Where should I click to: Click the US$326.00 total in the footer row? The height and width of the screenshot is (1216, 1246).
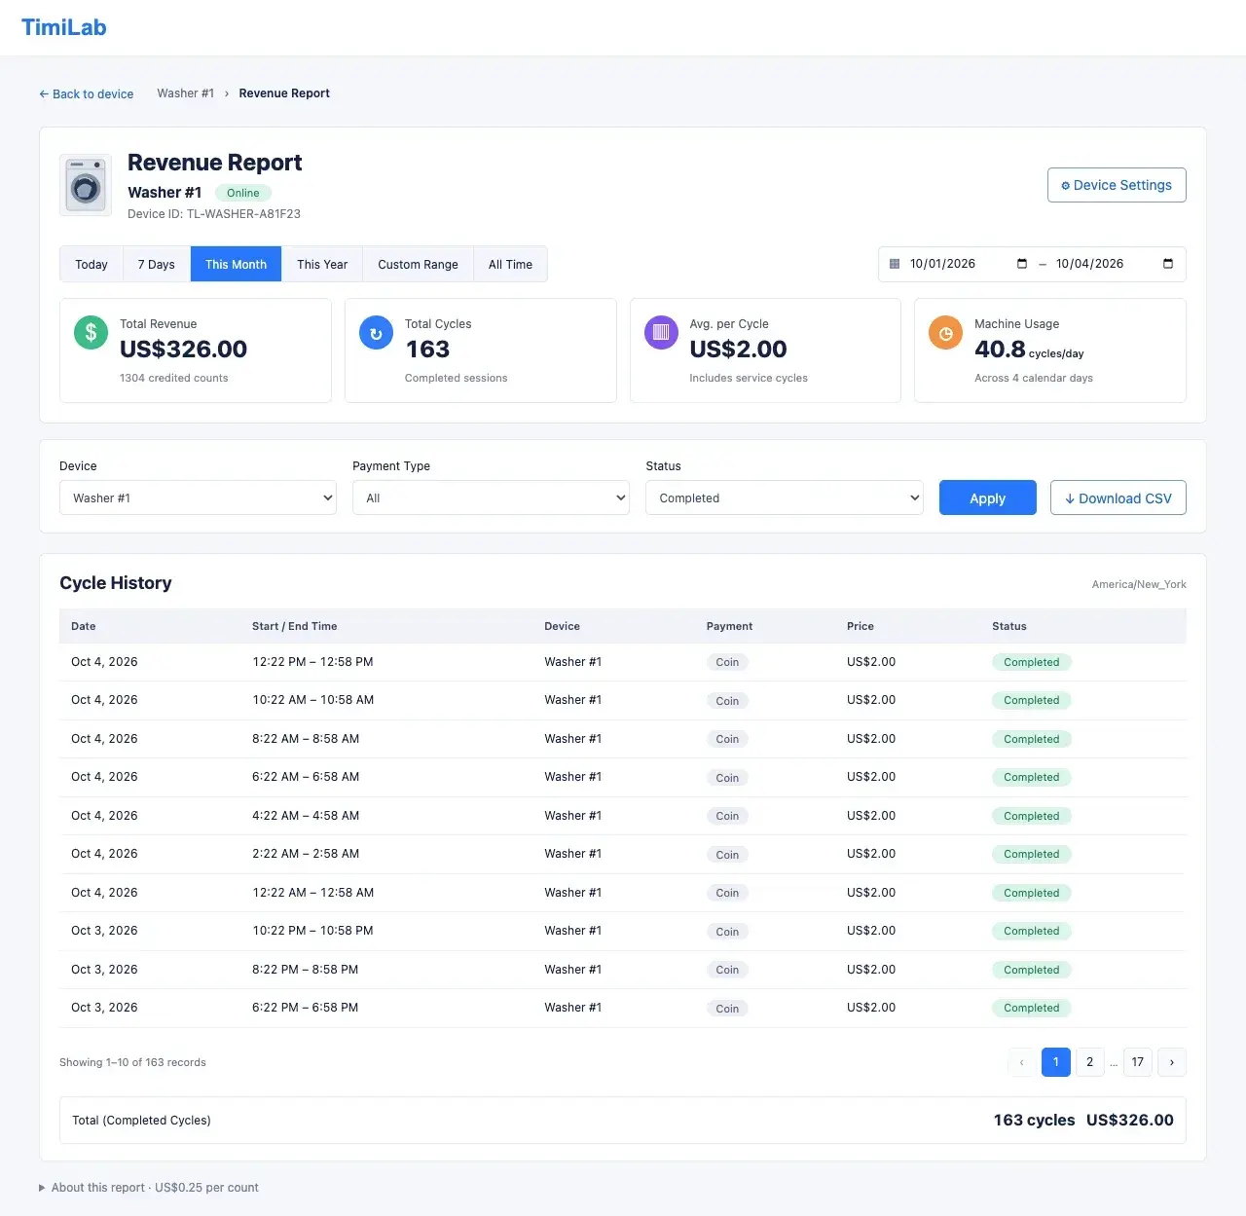[1130, 1121]
